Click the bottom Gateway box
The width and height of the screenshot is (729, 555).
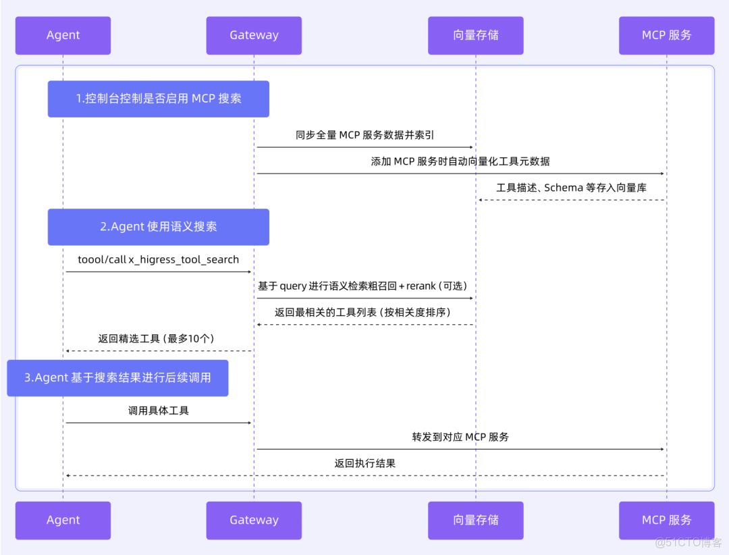(254, 520)
